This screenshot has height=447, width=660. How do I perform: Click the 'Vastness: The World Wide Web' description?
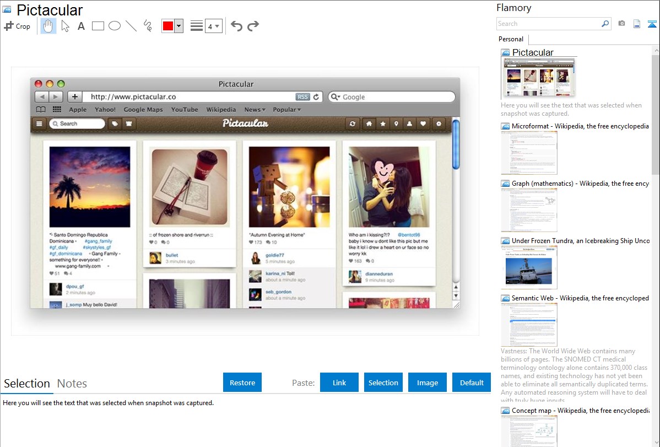click(x=575, y=375)
